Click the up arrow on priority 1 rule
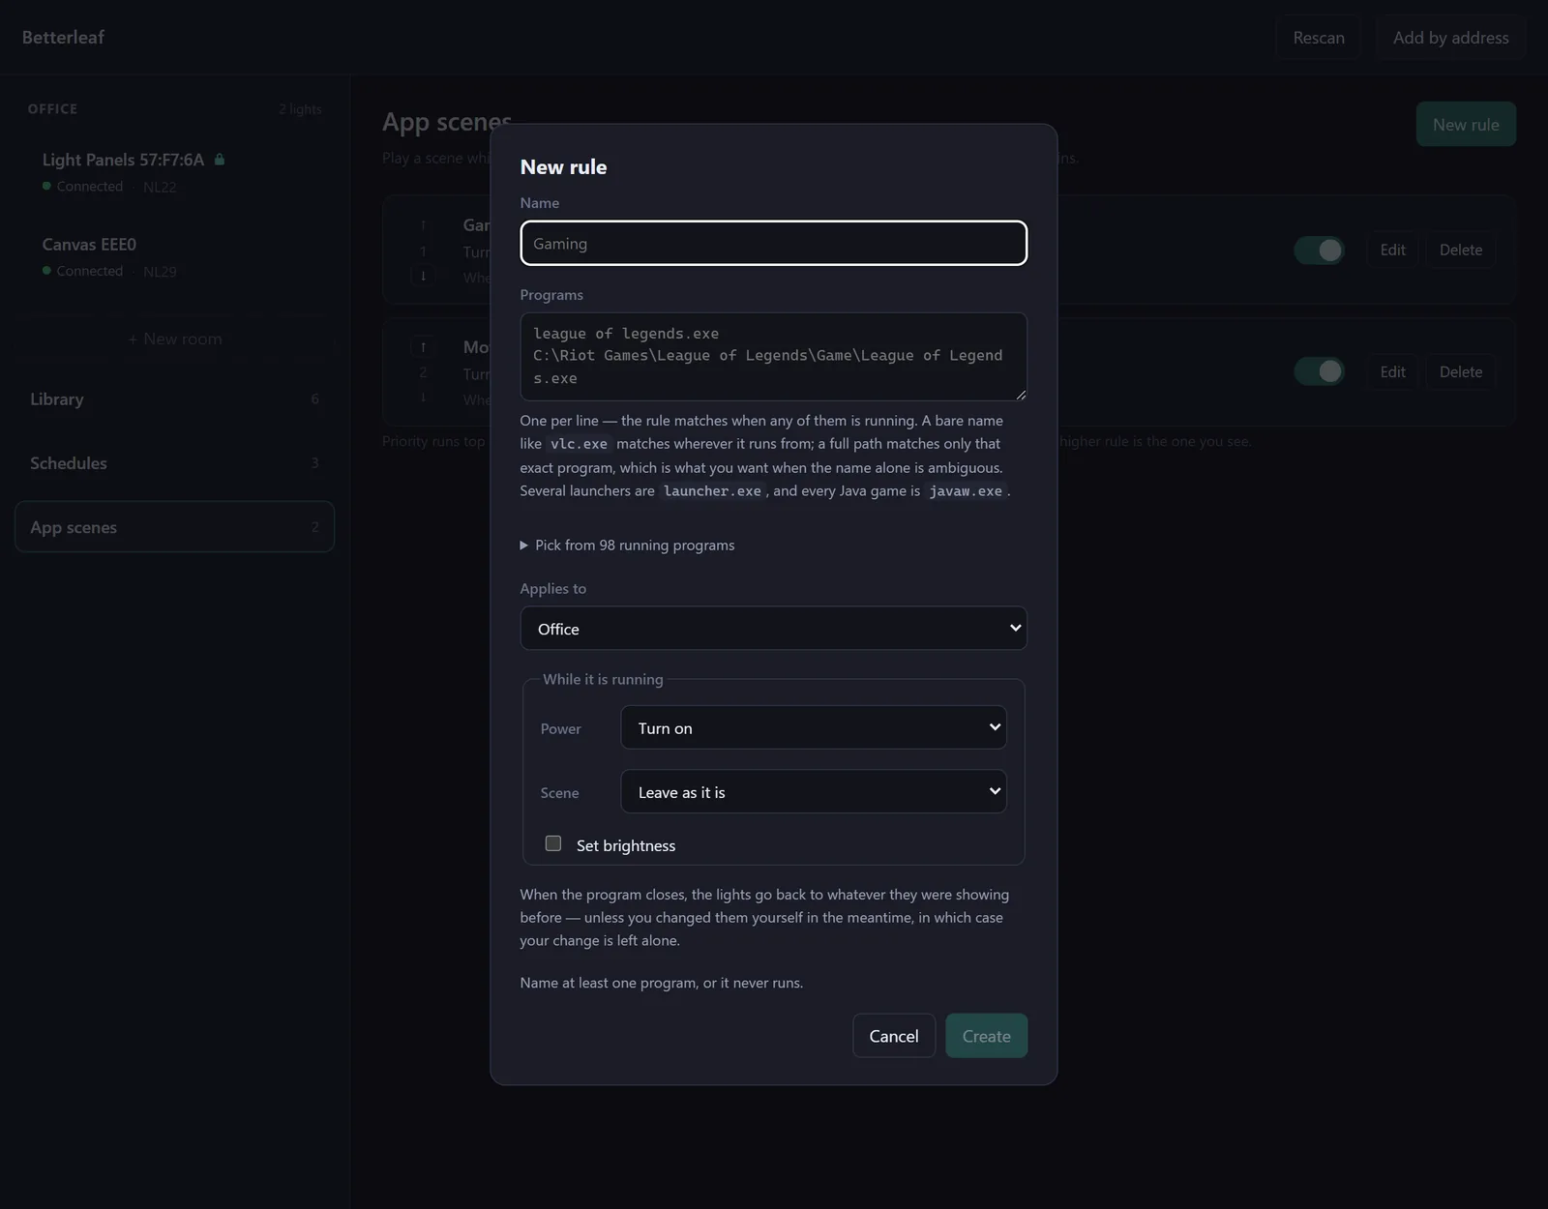 (x=423, y=224)
